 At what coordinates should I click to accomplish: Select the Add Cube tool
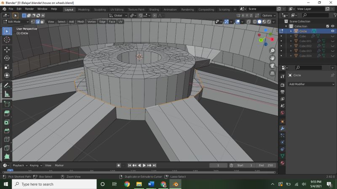pyautogui.click(x=7, y=104)
